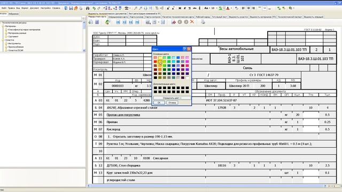Toggle center alignment
The image size is (342, 192).
tap(248, 9)
